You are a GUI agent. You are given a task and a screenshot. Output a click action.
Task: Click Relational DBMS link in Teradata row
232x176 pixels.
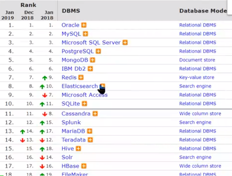click(198, 140)
